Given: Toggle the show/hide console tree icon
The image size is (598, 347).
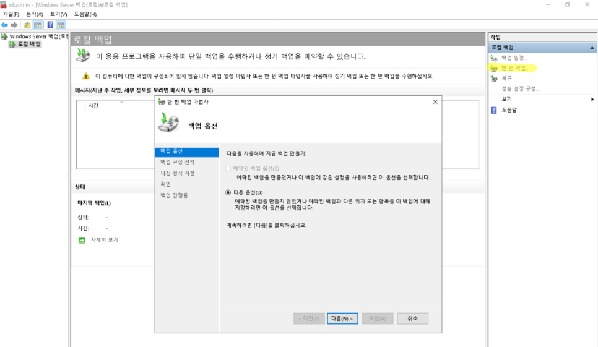Looking at the screenshot, I should [38, 25].
